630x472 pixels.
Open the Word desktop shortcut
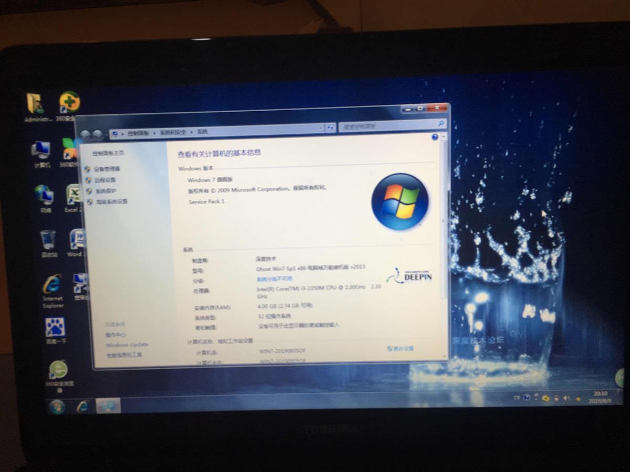coord(76,243)
